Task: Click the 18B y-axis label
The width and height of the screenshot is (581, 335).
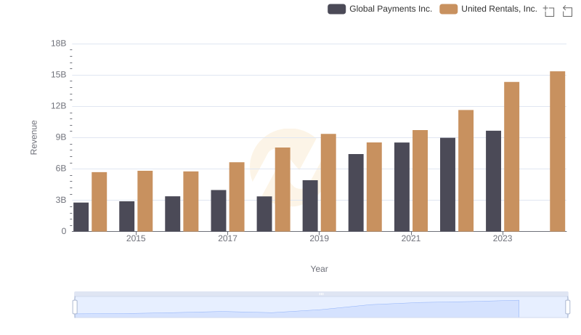Action: (x=59, y=44)
